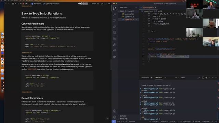The height and width of the screenshot is (123, 219).
Task: Click sayHi breadcrumb in editor
Action: tap(159, 11)
